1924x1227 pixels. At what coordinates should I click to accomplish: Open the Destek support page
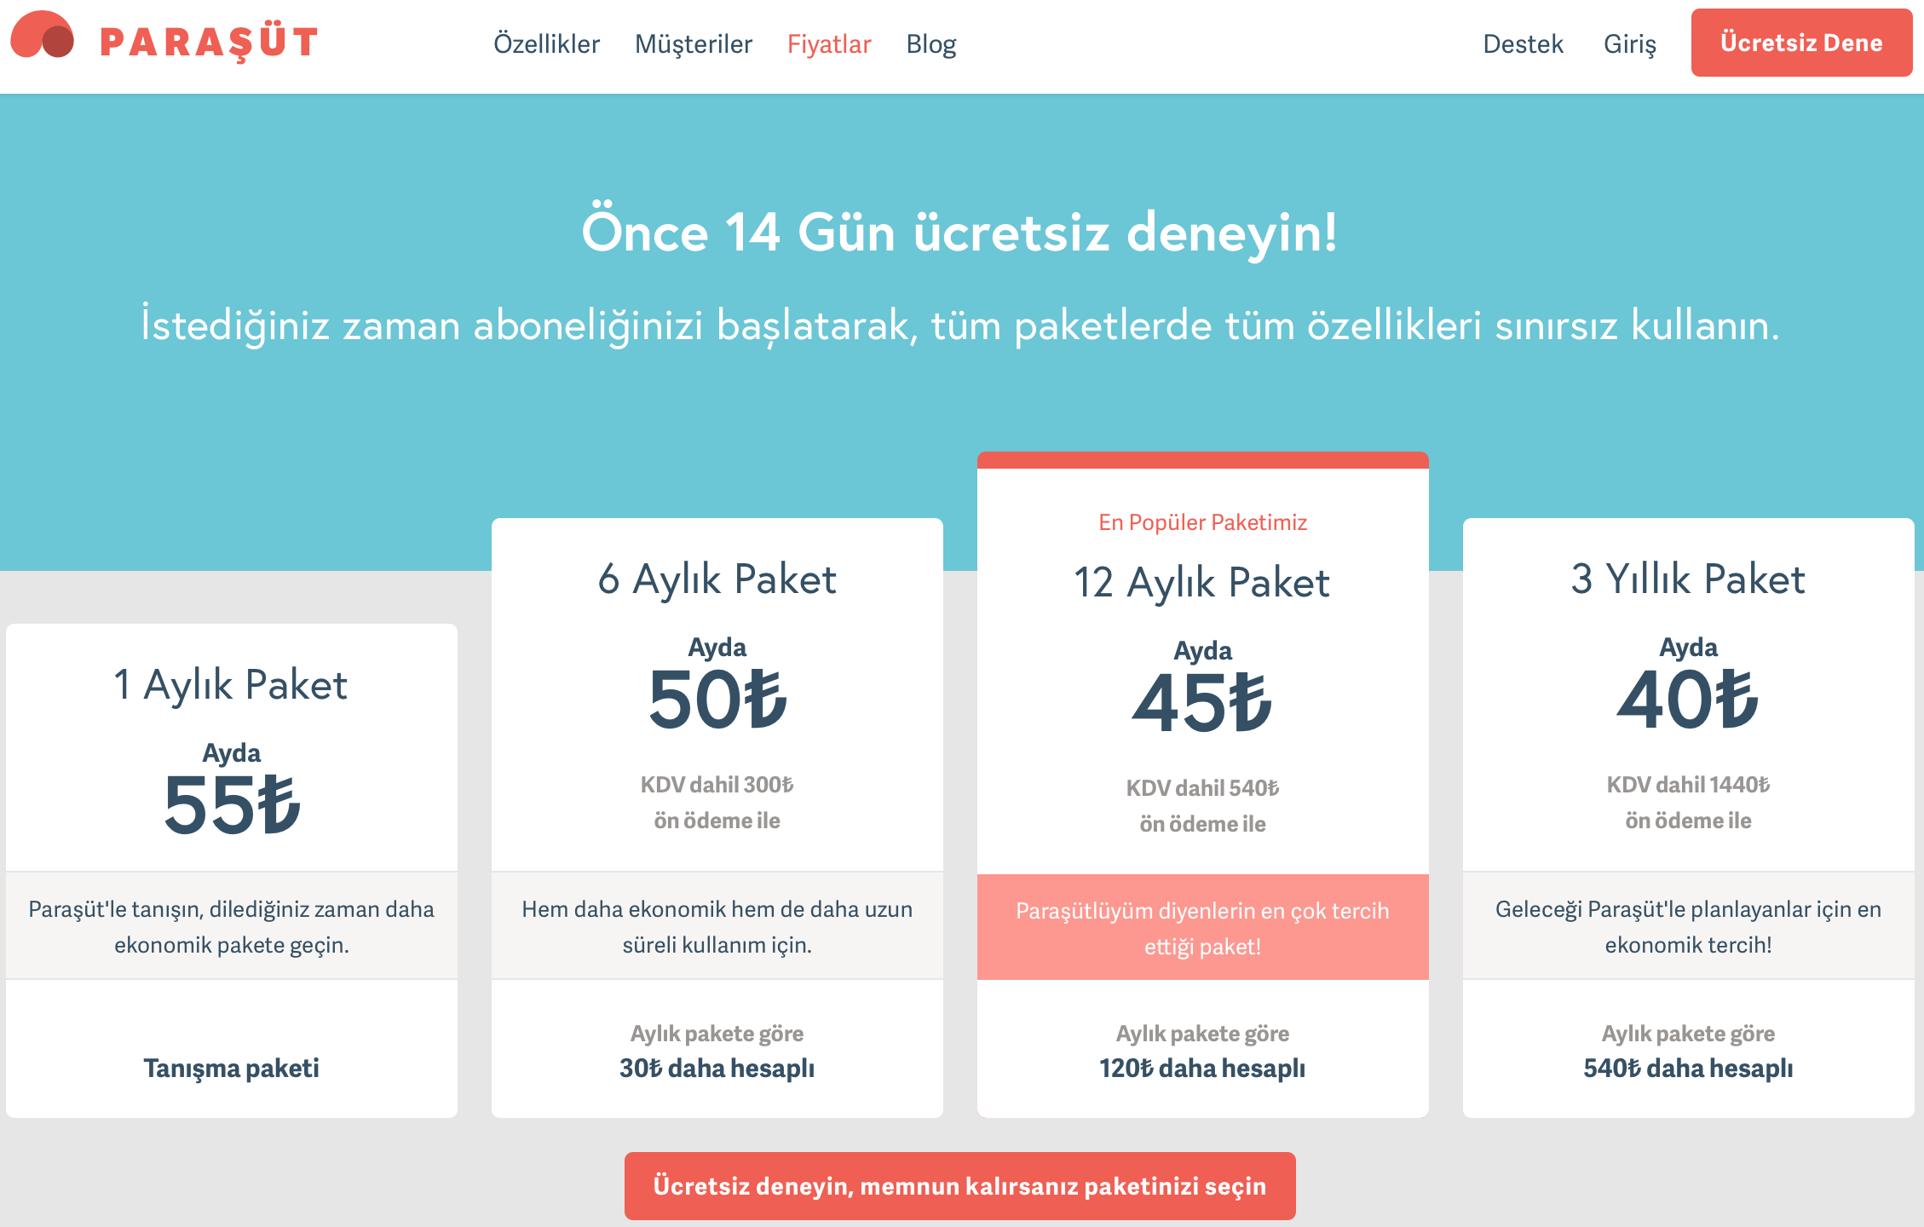pos(1523,43)
